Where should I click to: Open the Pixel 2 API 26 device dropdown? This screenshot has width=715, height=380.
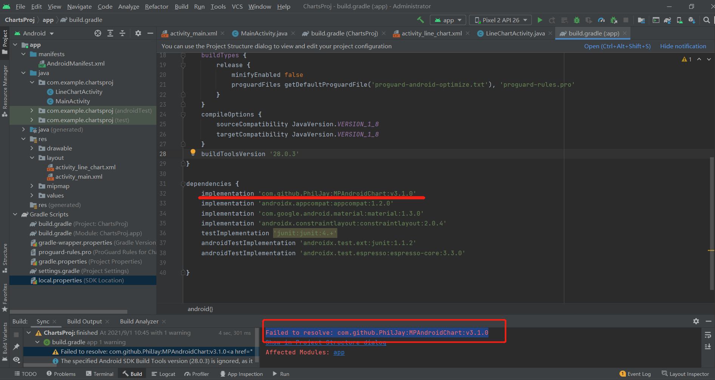tap(500, 20)
